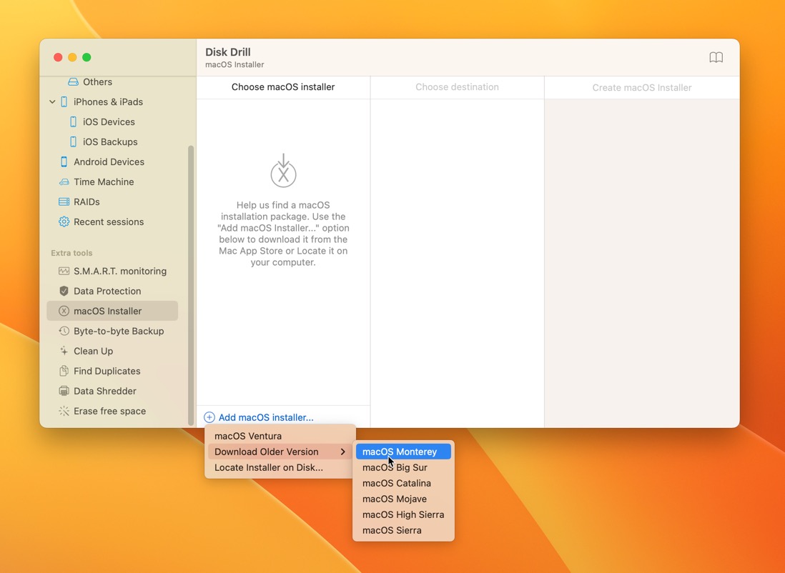This screenshot has width=785, height=573.
Task: Open Time Machine in the sidebar
Action: tap(112, 181)
